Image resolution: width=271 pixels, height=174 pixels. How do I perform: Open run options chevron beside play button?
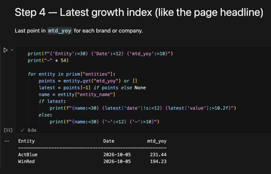(x=12, y=50)
